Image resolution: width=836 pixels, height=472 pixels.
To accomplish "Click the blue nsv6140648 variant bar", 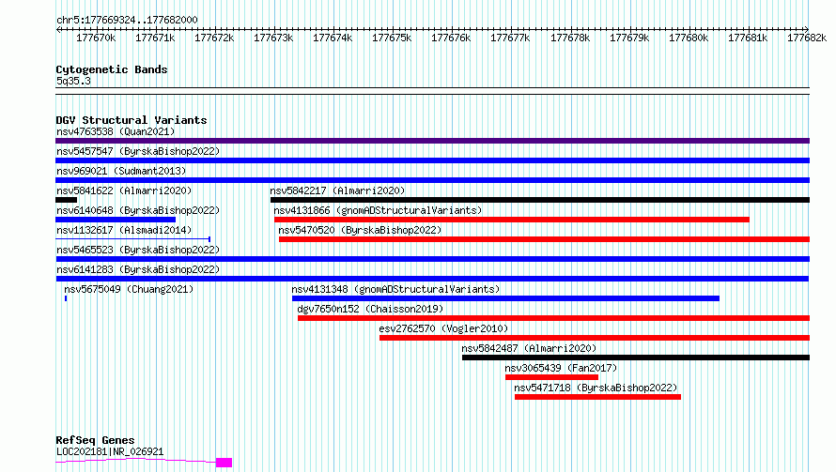I will 116,220.
